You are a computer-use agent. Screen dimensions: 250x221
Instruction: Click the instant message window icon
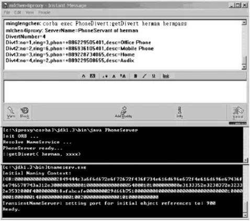(6, 6)
